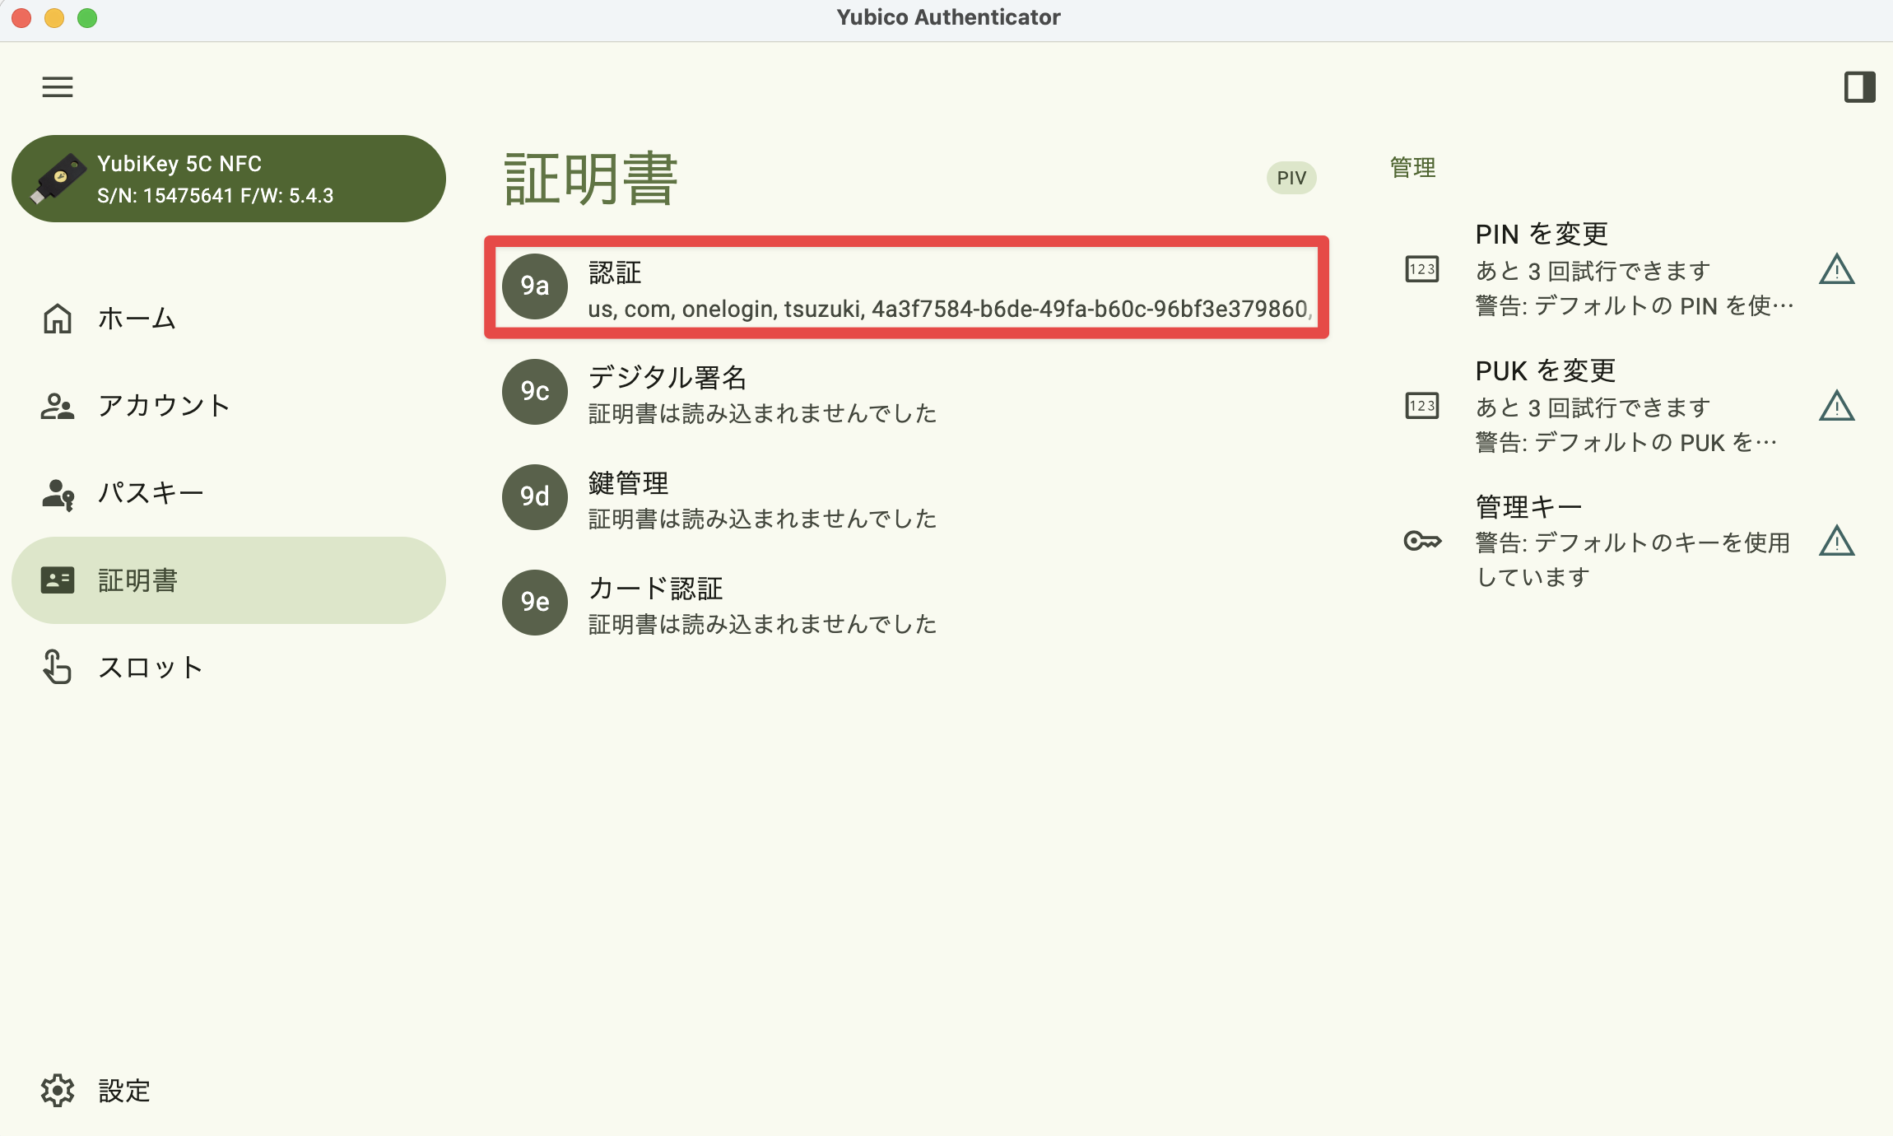The image size is (1893, 1136).
Task: Open スロット section
Action: (x=229, y=668)
